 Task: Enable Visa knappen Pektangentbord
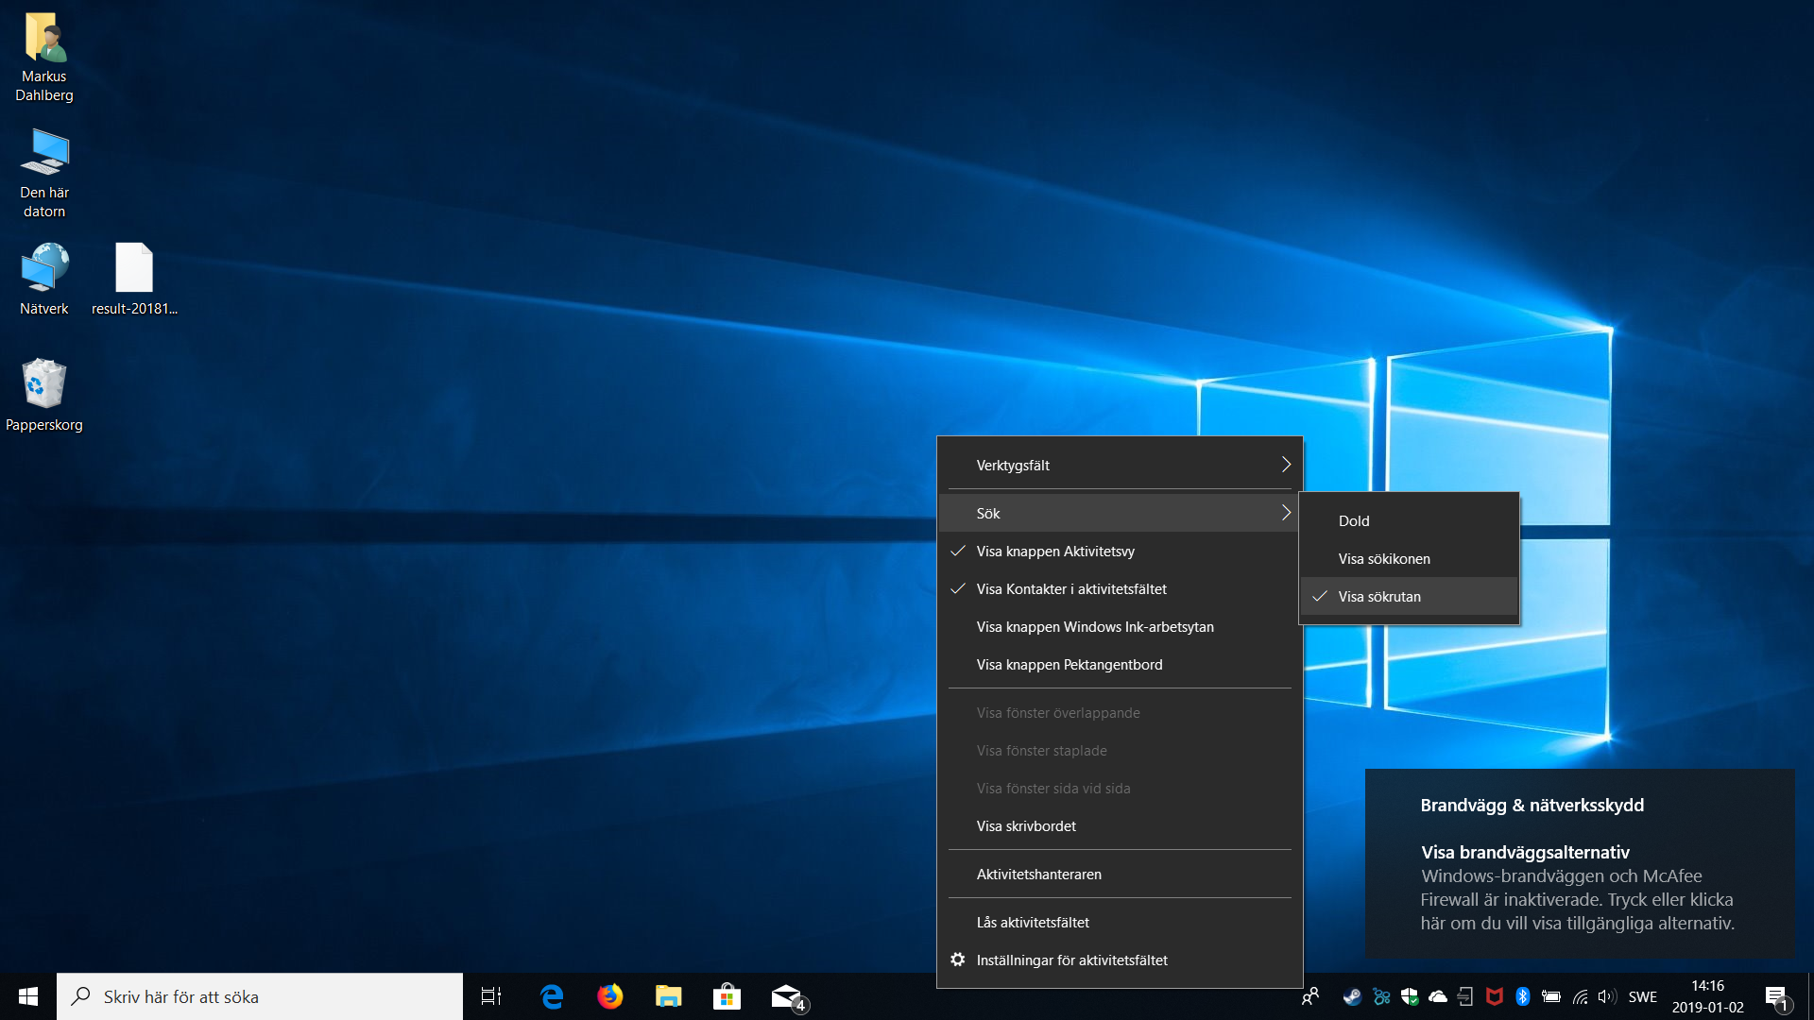(1069, 664)
